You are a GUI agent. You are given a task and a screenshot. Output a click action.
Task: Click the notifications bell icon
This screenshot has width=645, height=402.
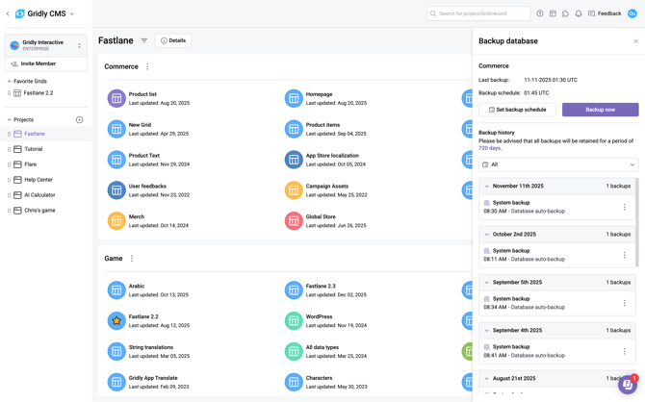tap(579, 13)
